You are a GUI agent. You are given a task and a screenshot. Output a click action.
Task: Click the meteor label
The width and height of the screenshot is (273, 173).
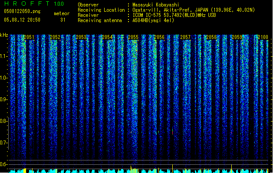coord(62,13)
